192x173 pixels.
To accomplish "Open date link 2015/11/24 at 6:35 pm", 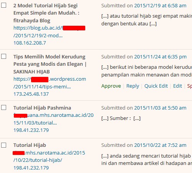I will click(x=161, y=57).
